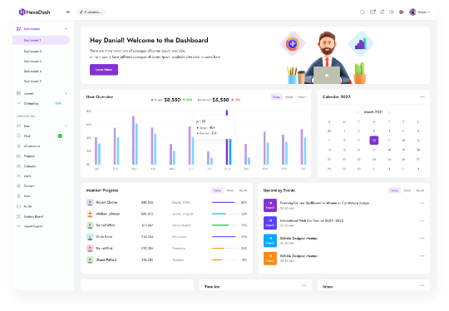Open search via the magnifier icon
This screenshot has height=311, width=449.
pos(363,12)
